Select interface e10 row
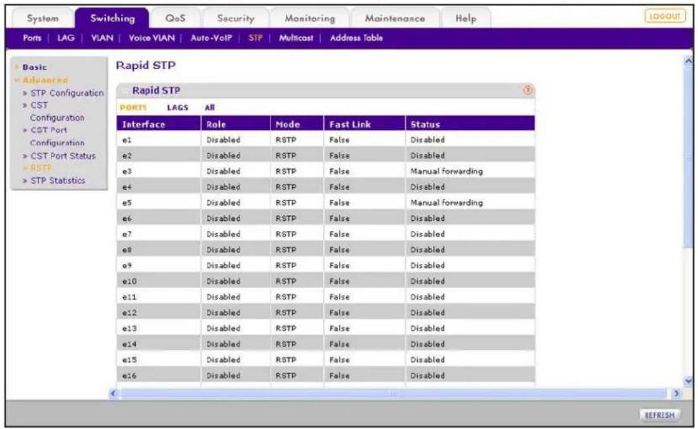This screenshot has width=698, height=429. 326,281
